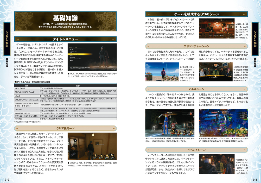Click the PlayStation®4のセーブデータをロードする cell

[27, 105]
